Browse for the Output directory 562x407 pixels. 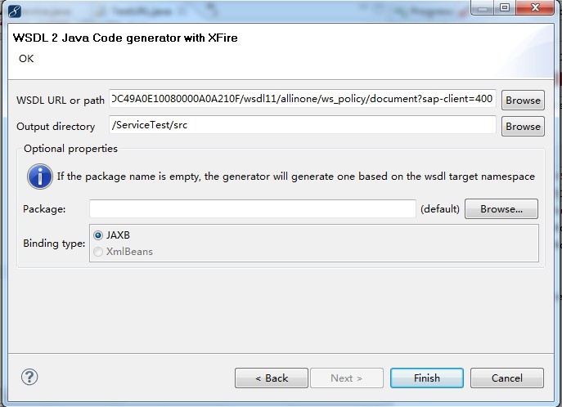coord(523,127)
